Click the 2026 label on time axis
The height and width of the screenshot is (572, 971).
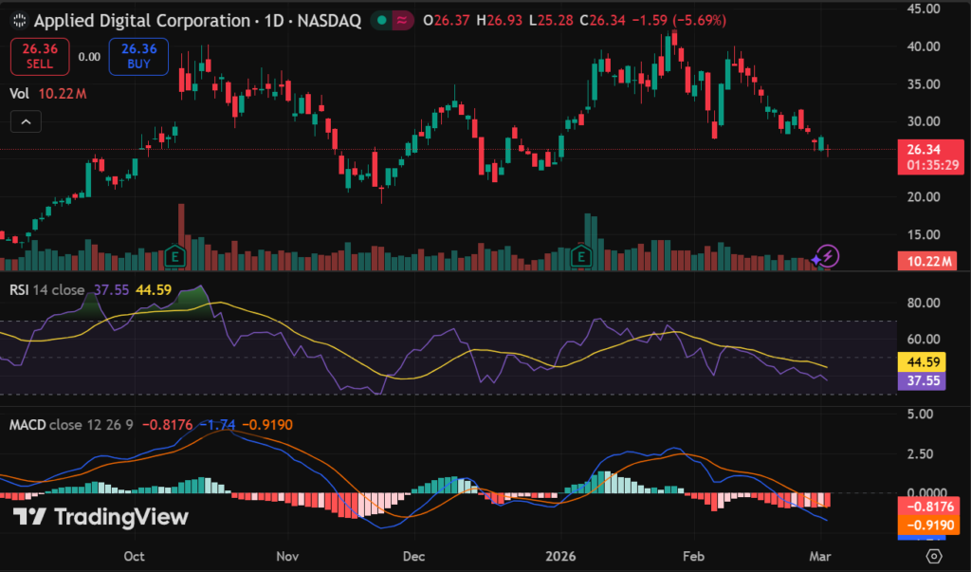tap(559, 556)
